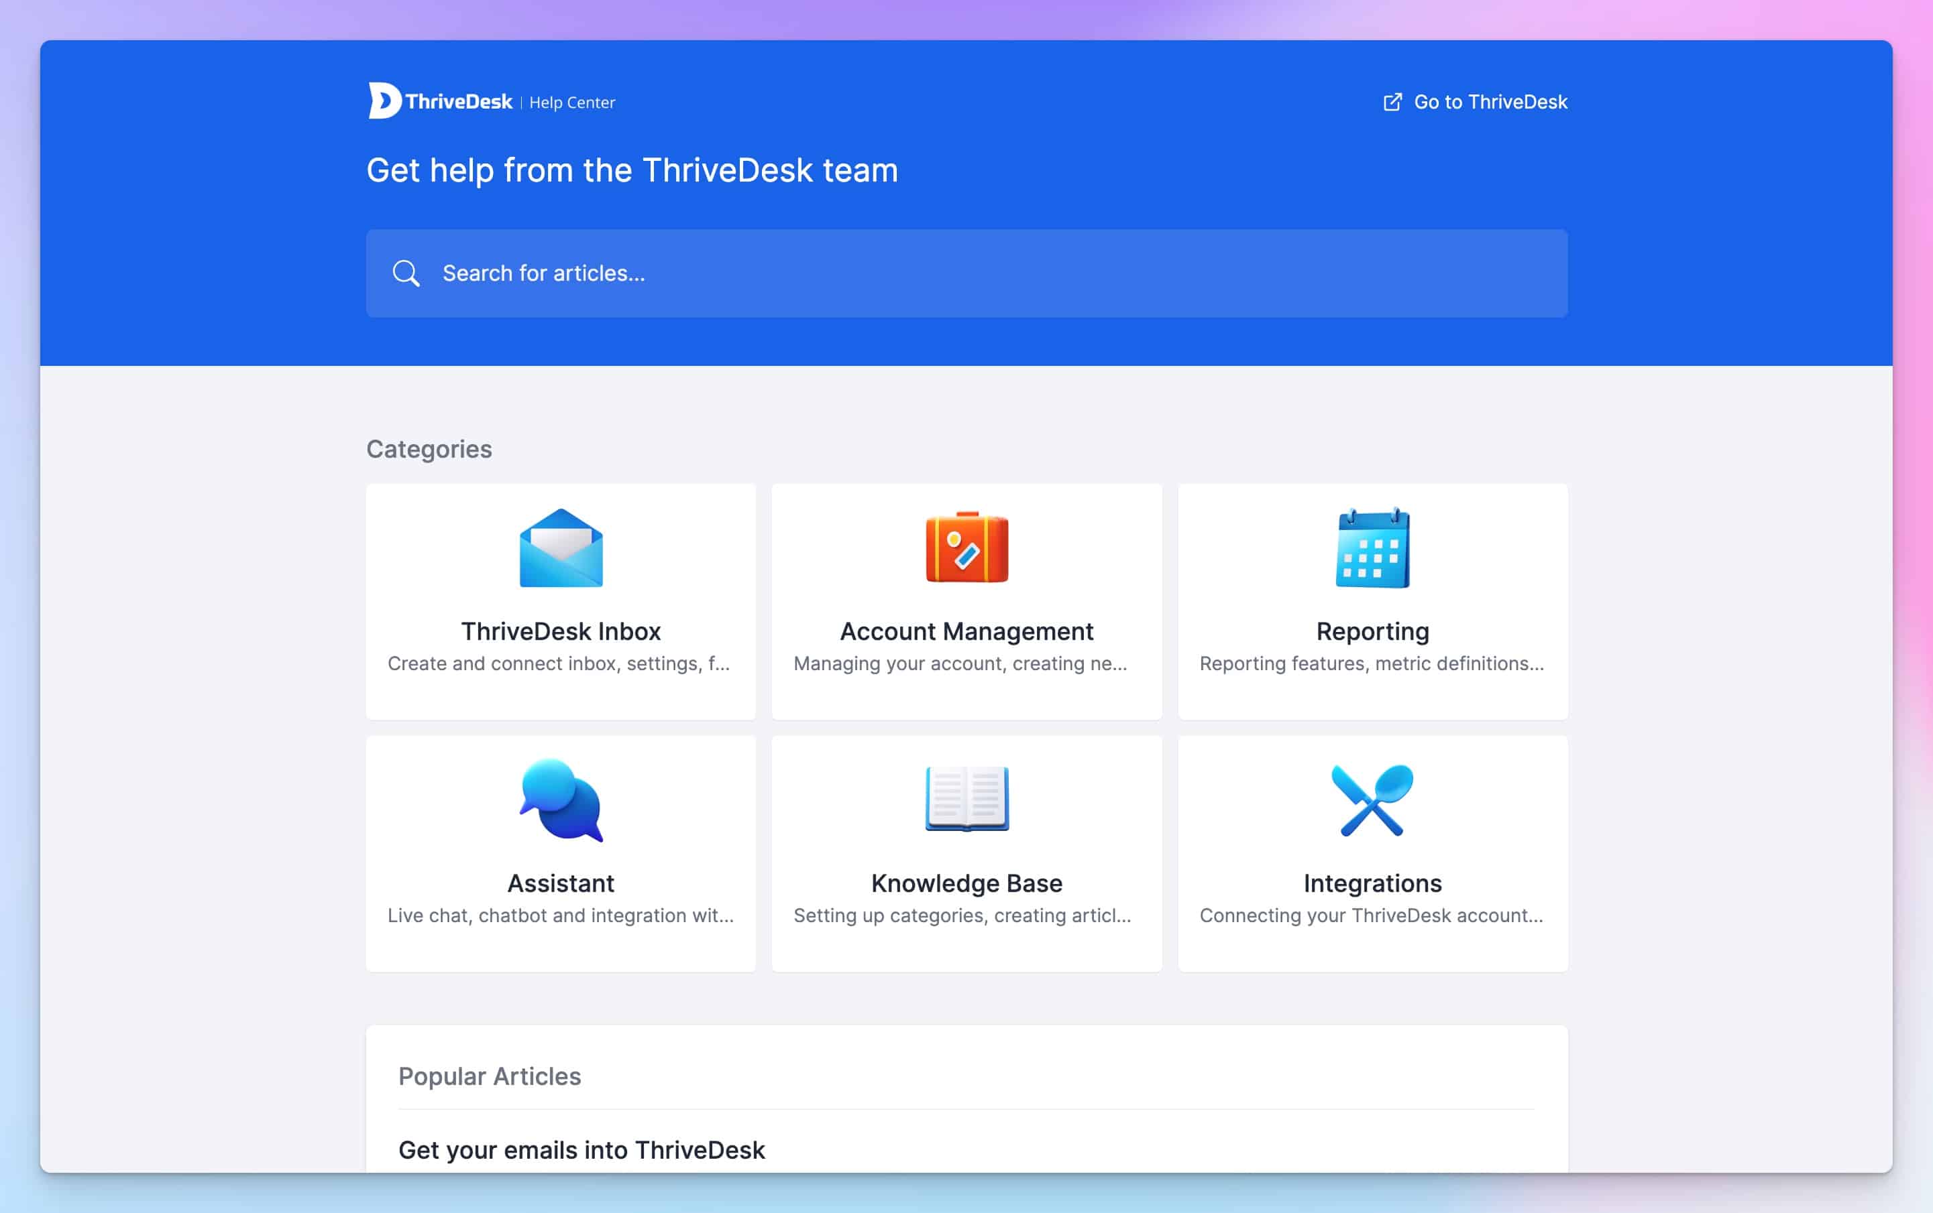Open the Integrations category title
This screenshot has height=1213, width=1933.
1373,883
